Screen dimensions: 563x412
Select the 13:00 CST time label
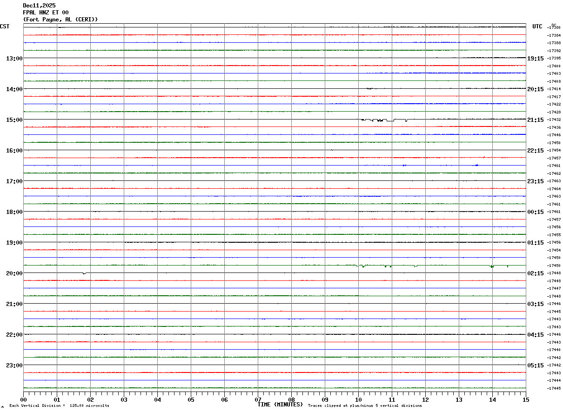click(x=14, y=58)
